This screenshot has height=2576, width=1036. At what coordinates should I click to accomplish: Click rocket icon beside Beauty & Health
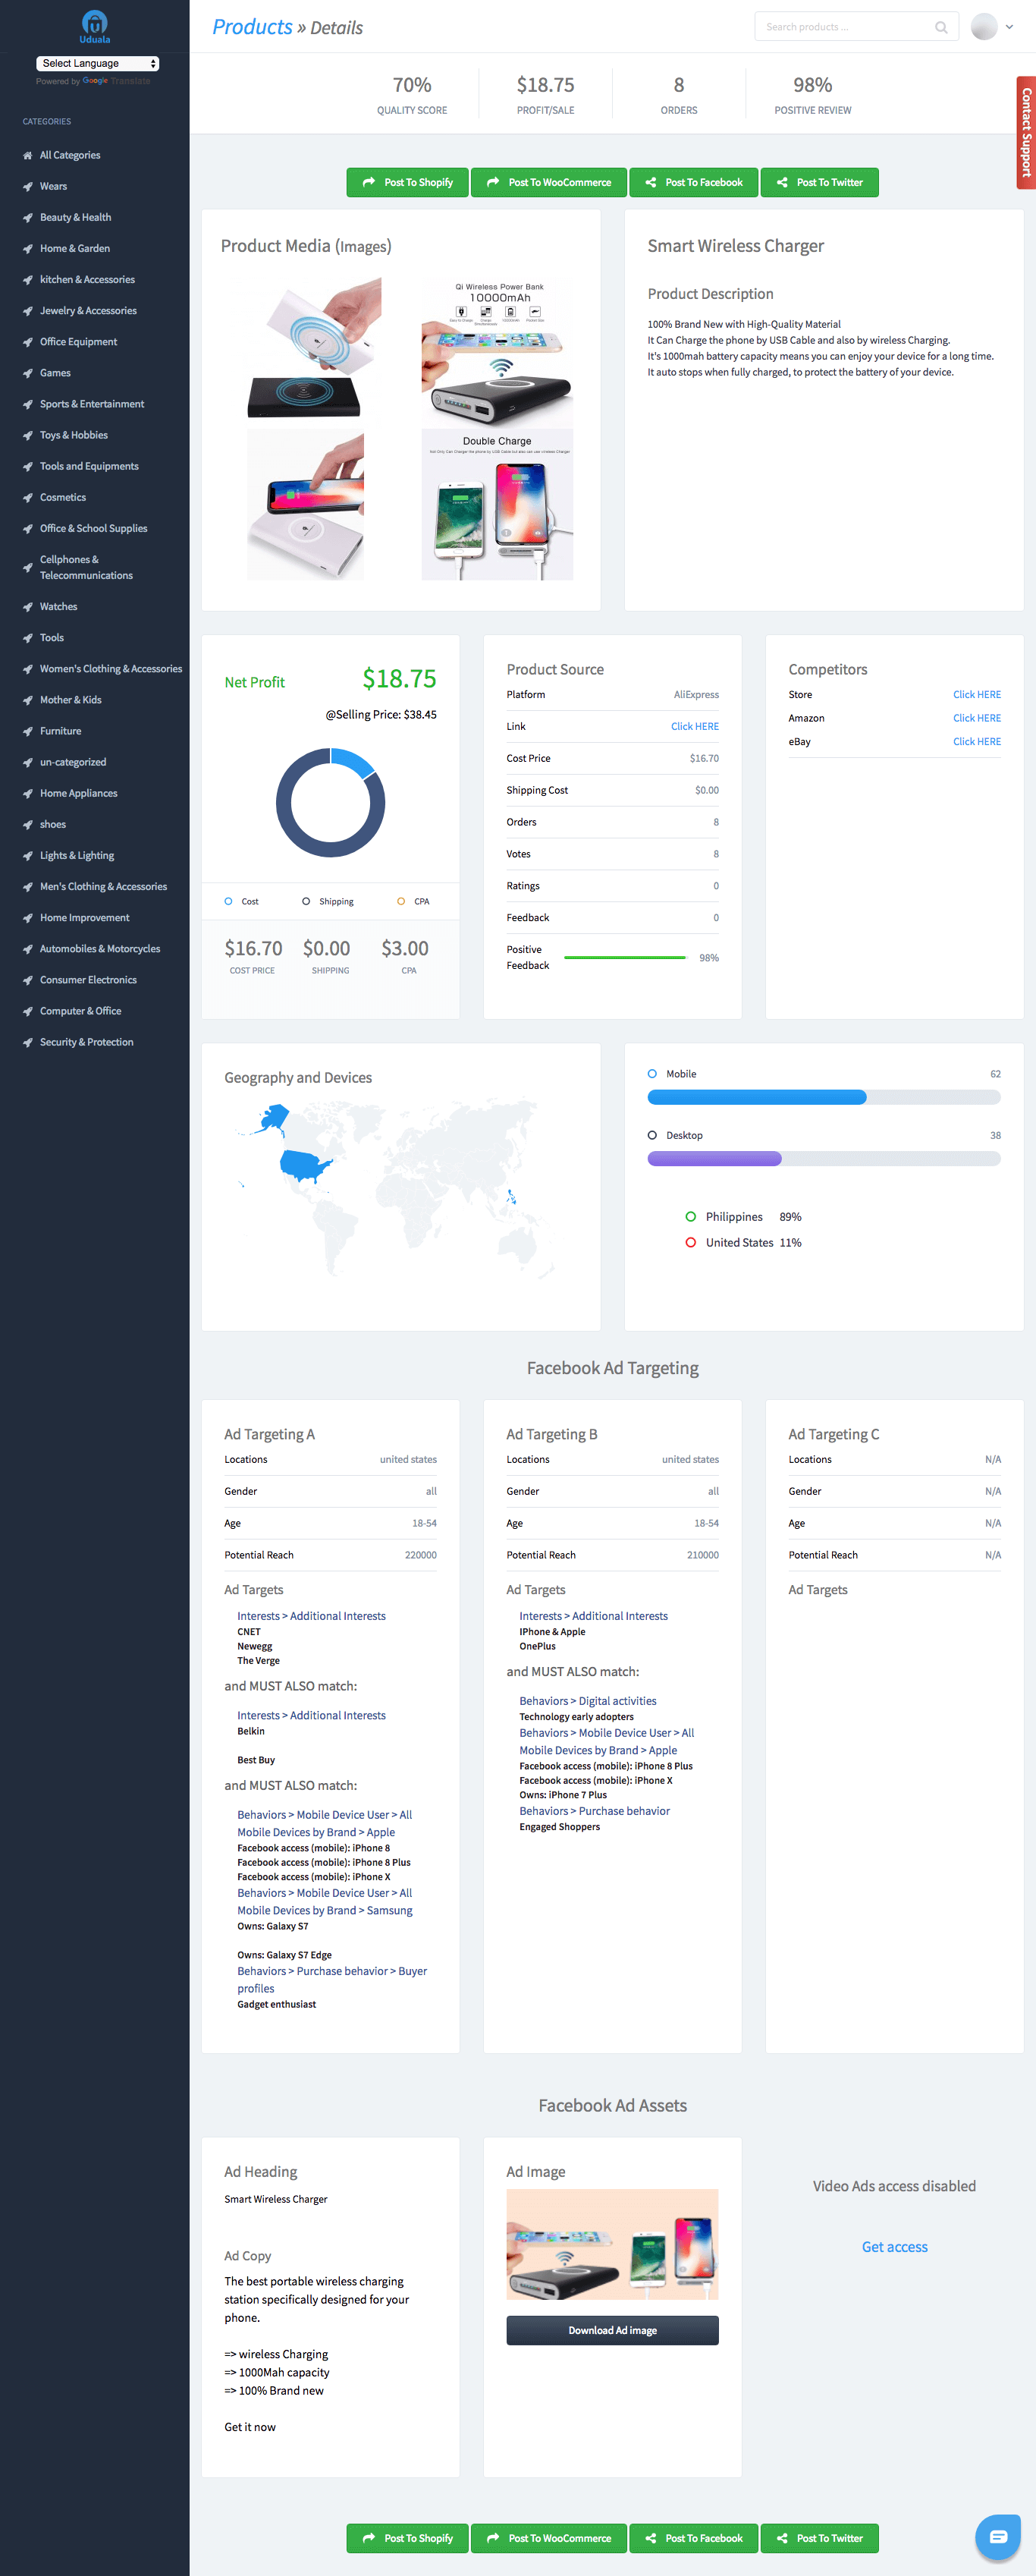[28, 217]
